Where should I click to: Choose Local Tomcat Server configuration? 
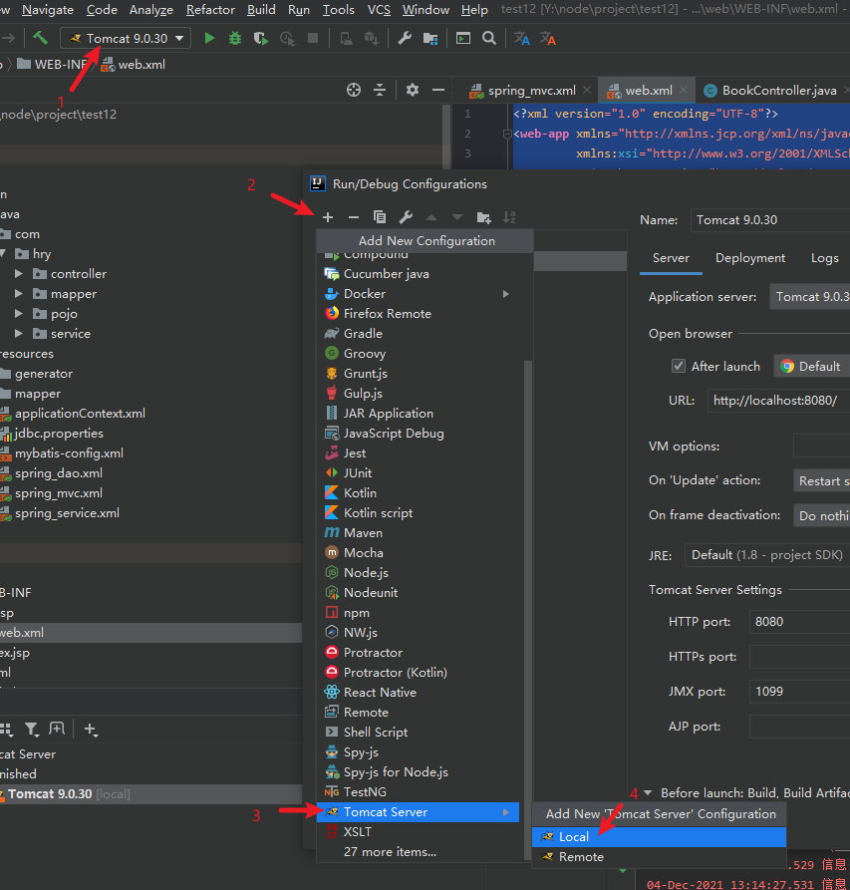(659, 836)
